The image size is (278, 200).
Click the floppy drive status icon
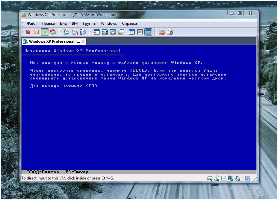pyautogui.click(x=224, y=178)
